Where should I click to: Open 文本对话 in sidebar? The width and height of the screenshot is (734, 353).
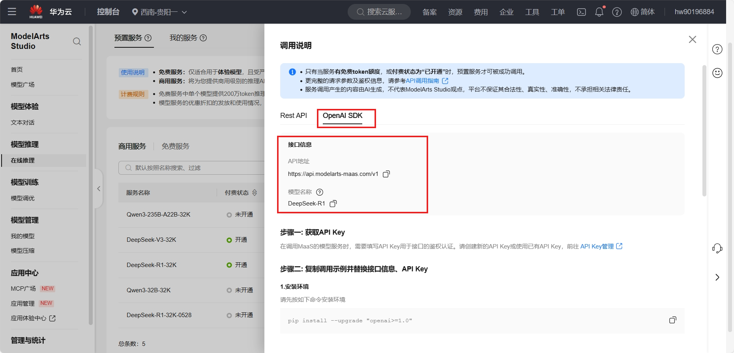tap(22, 122)
